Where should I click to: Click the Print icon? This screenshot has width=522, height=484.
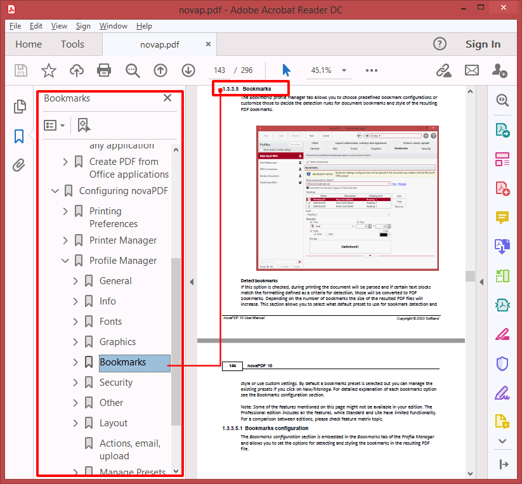(x=104, y=70)
